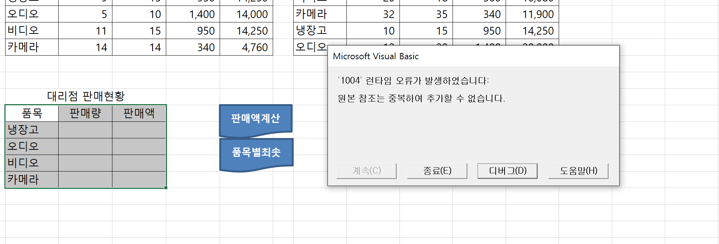Image resolution: width=719 pixels, height=244 pixels.
Task: Select the 판매량 header cell
Action: coord(85,113)
